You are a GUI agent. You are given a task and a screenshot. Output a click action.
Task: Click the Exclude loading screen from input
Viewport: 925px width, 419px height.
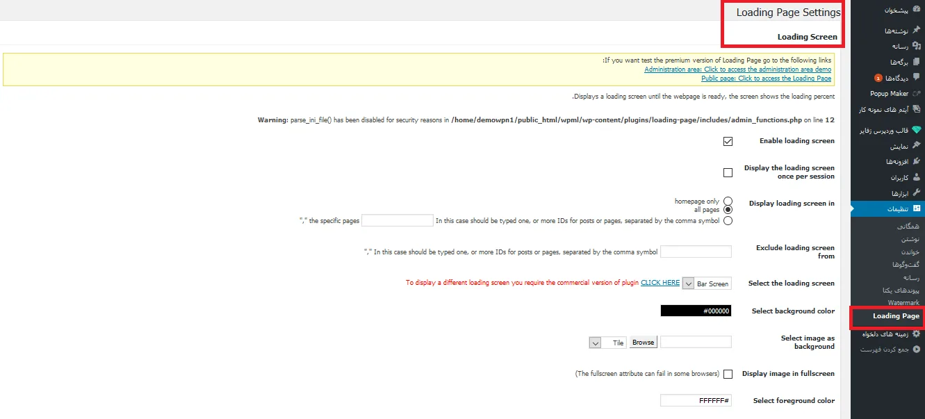coord(696,252)
